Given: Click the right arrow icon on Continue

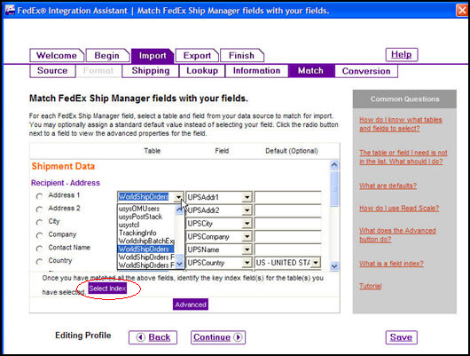Looking at the screenshot, I should click(x=238, y=337).
